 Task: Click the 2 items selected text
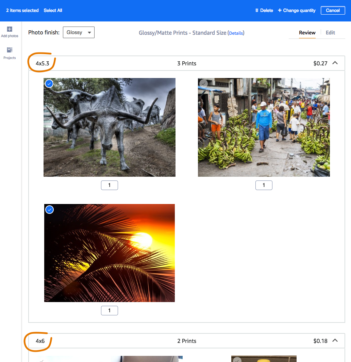point(22,11)
